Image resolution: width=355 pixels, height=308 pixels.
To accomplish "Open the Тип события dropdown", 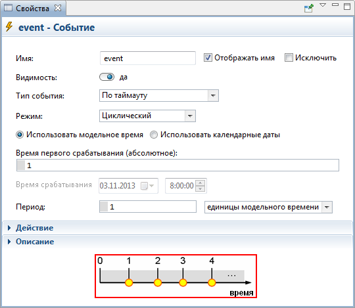I will pos(159,95).
